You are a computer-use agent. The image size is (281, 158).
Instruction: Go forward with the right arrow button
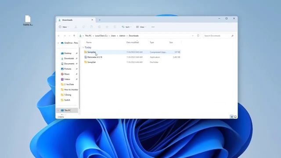65,36
